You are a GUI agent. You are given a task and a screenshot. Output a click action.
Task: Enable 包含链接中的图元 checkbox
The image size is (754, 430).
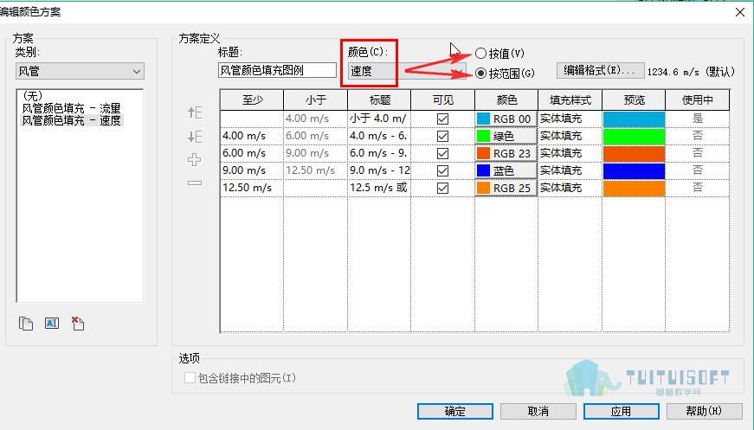190,377
